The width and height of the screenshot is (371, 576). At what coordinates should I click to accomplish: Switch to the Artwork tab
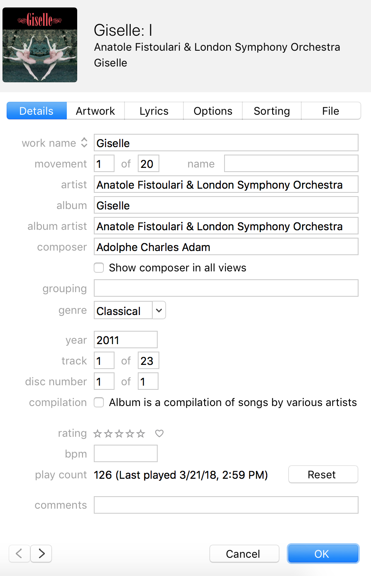pos(95,111)
